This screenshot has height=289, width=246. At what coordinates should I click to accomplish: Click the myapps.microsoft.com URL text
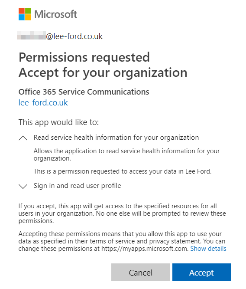coord(144,249)
